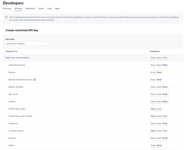
Task: Open the Logs tab
Action: pos(49,9)
